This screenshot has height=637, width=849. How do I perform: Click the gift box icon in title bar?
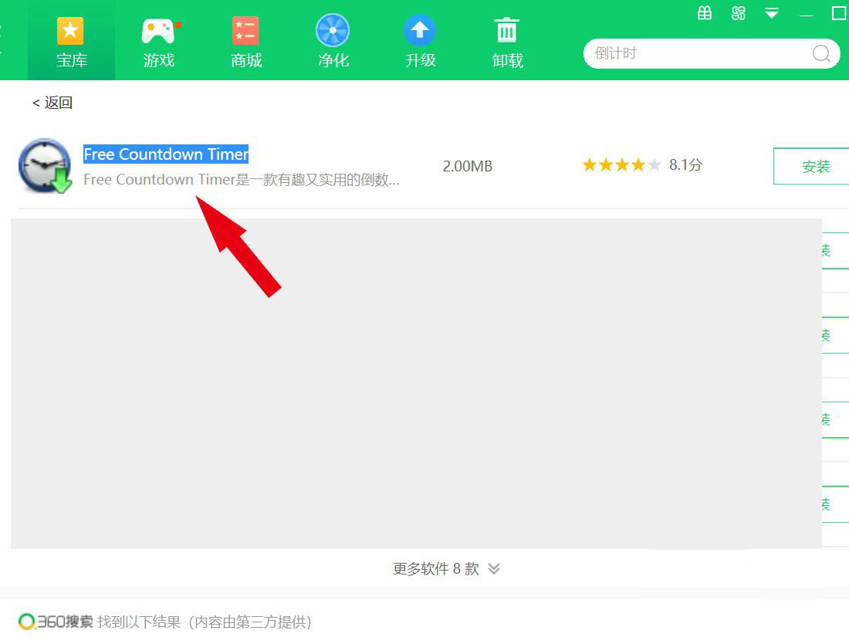tap(705, 13)
